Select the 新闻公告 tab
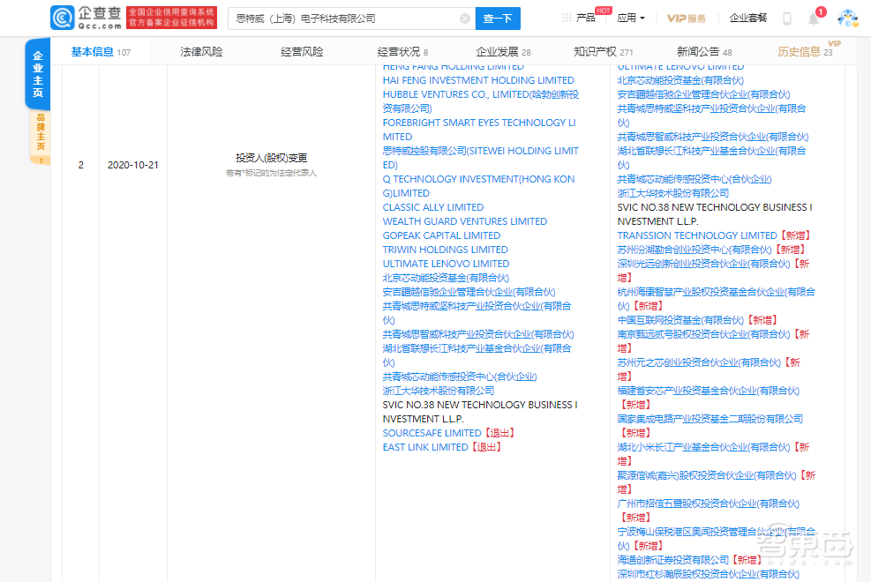 [x=700, y=52]
